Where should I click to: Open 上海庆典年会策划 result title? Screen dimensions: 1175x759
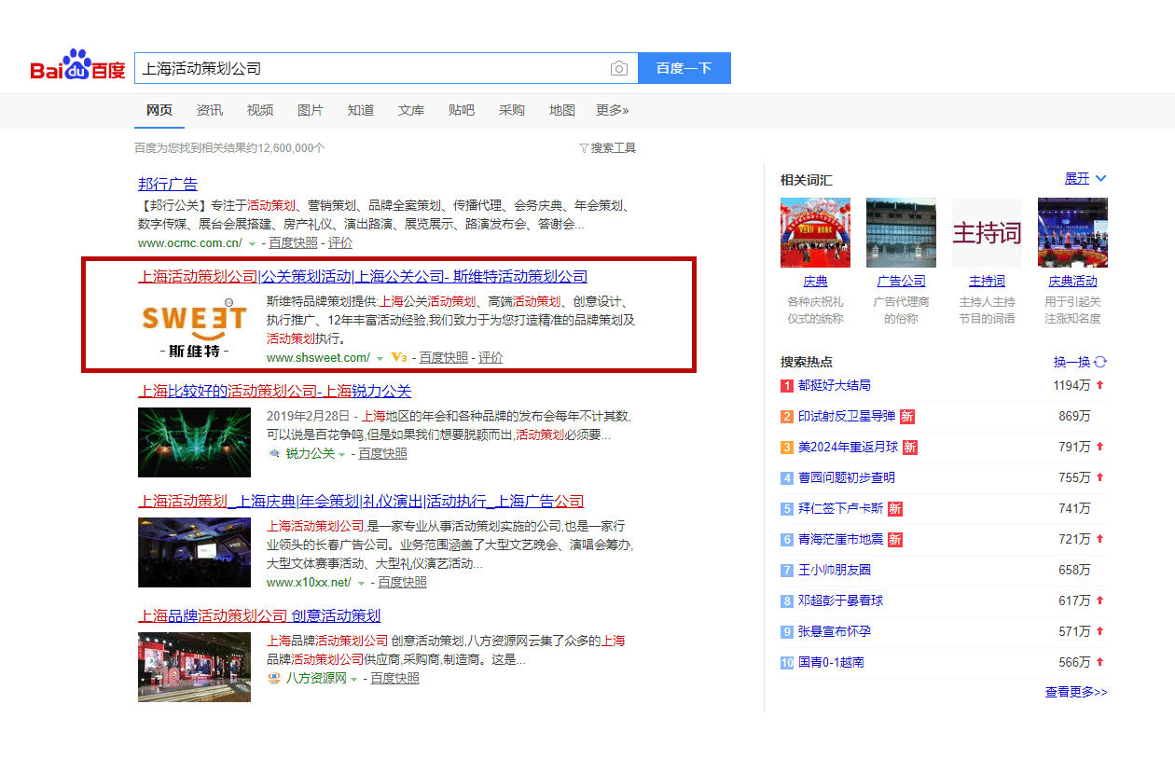[362, 501]
